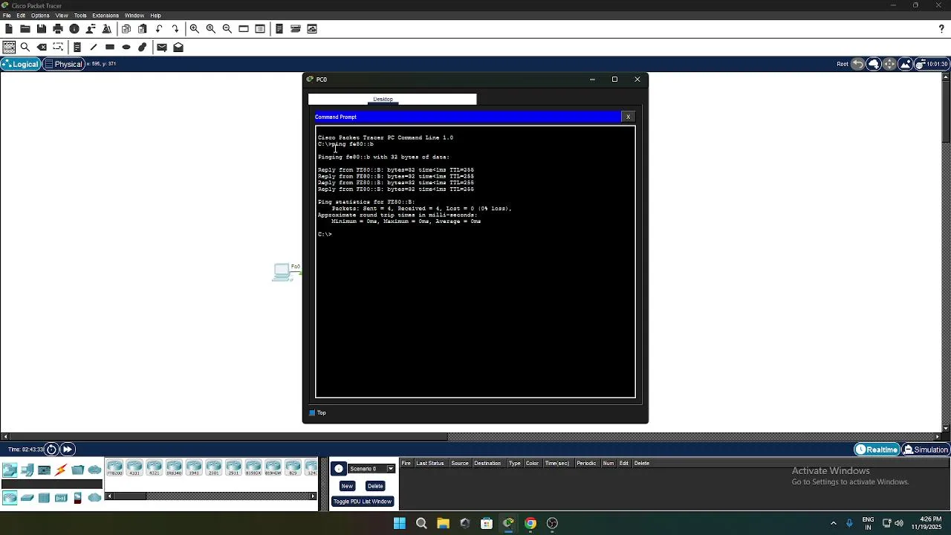The height and width of the screenshot is (535, 951).
Task: Open the Network Information icon
Action: 74,29
